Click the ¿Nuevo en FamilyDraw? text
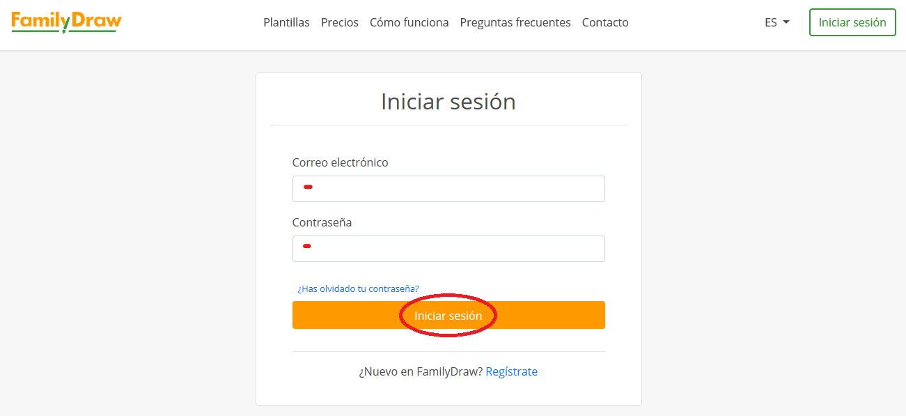906x416 pixels. [421, 371]
